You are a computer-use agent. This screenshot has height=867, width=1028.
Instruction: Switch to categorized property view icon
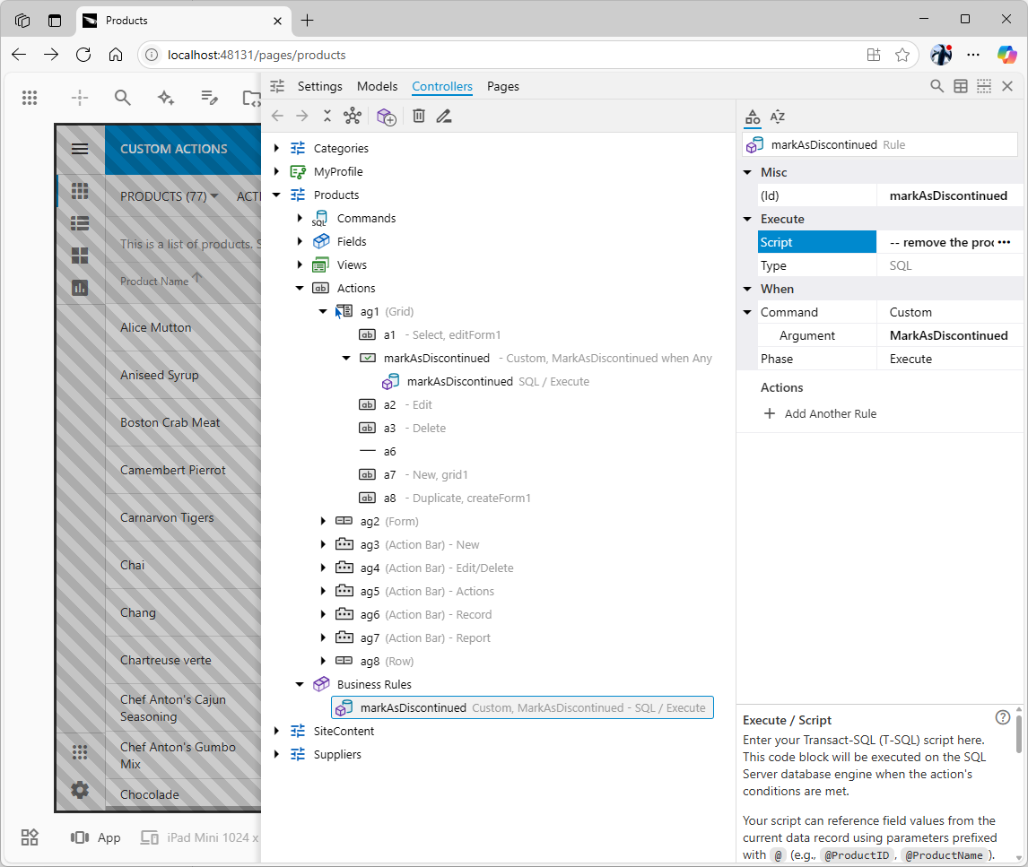click(x=753, y=117)
